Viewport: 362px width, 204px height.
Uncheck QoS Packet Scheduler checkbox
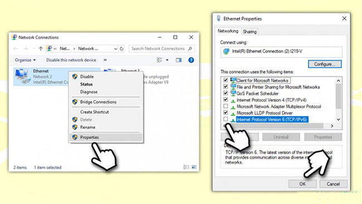226,93
